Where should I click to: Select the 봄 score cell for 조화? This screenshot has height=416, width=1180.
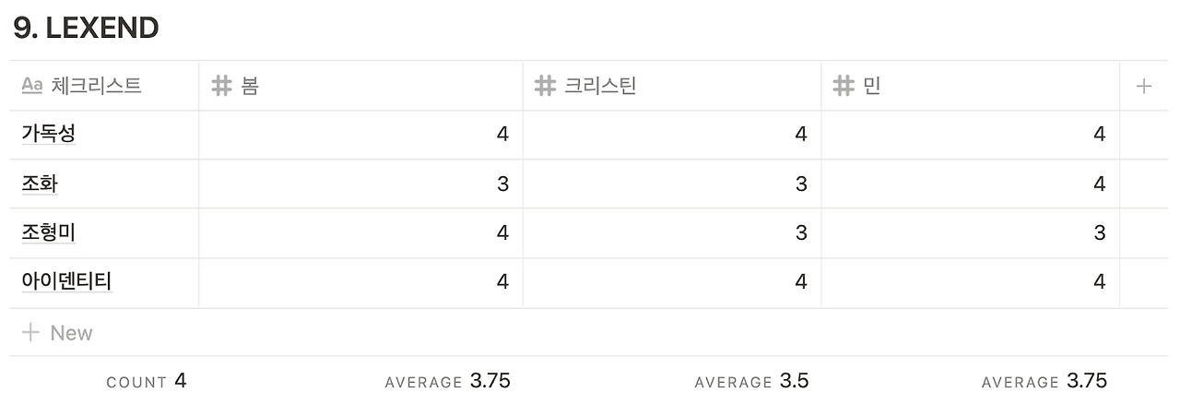pyautogui.click(x=360, y=184)
